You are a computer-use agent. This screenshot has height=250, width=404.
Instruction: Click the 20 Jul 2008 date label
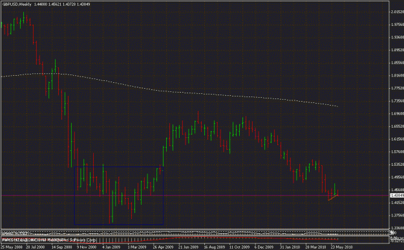click(x=36, y=247)
